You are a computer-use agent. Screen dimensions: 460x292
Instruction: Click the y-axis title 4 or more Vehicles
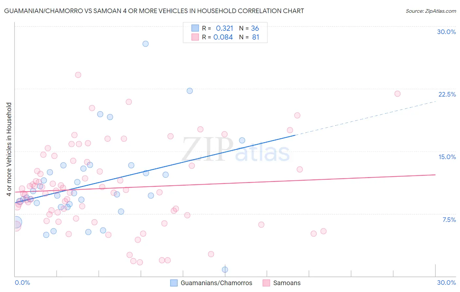coord(9,149)
